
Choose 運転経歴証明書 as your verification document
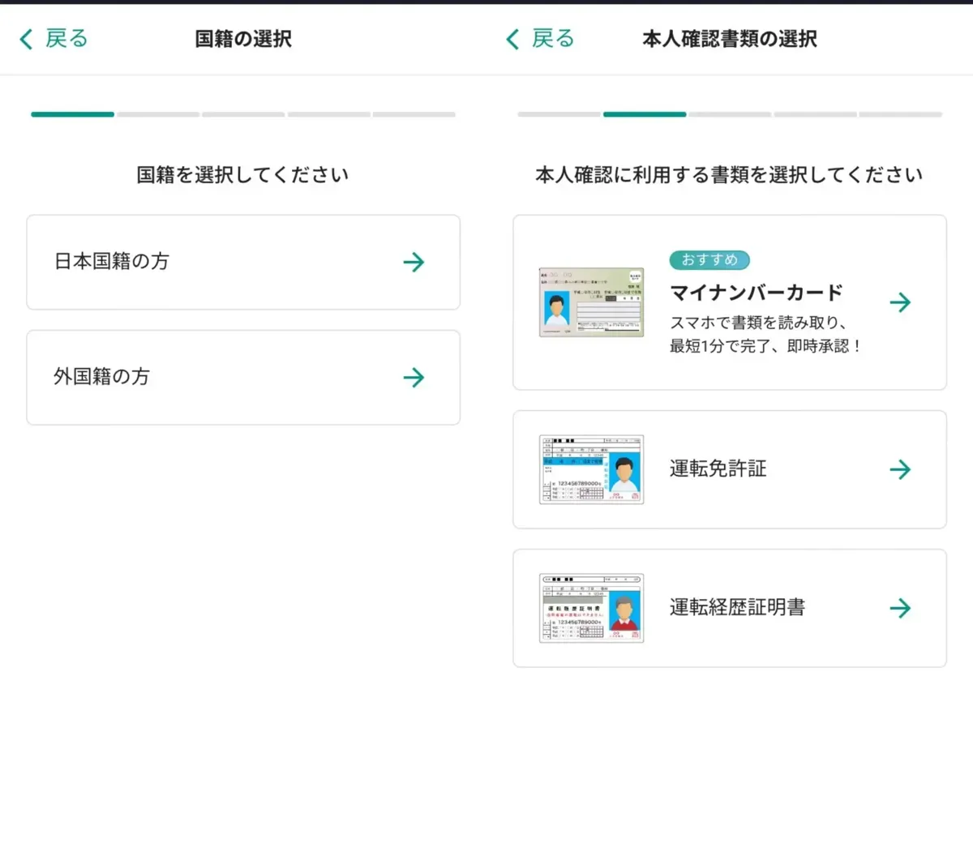728,608
